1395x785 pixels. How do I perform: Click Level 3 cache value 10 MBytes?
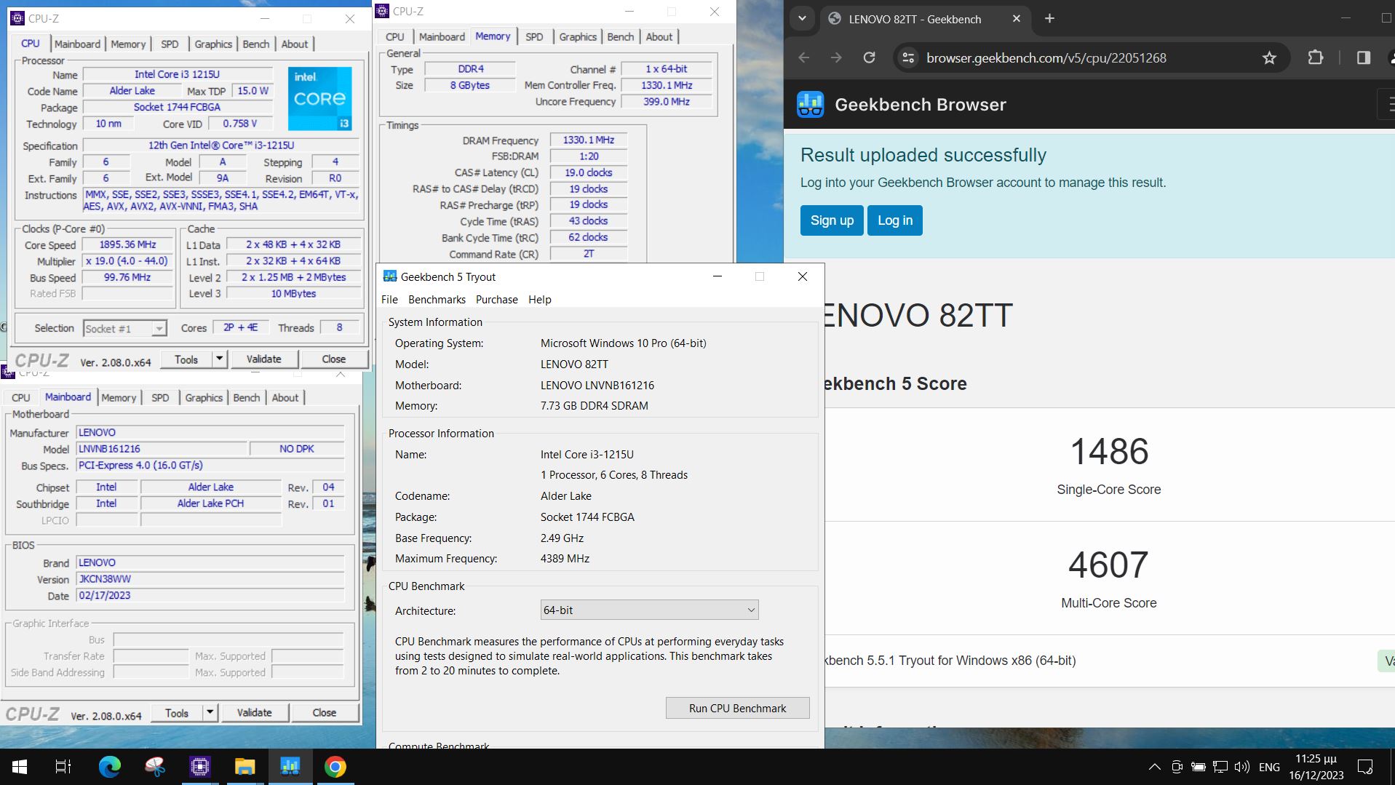click(x=293, y=294)
